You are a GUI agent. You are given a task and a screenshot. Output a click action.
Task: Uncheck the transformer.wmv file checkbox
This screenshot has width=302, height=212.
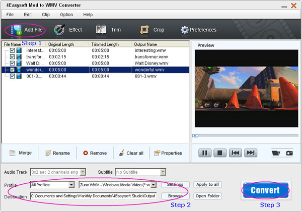click(12, 57)
